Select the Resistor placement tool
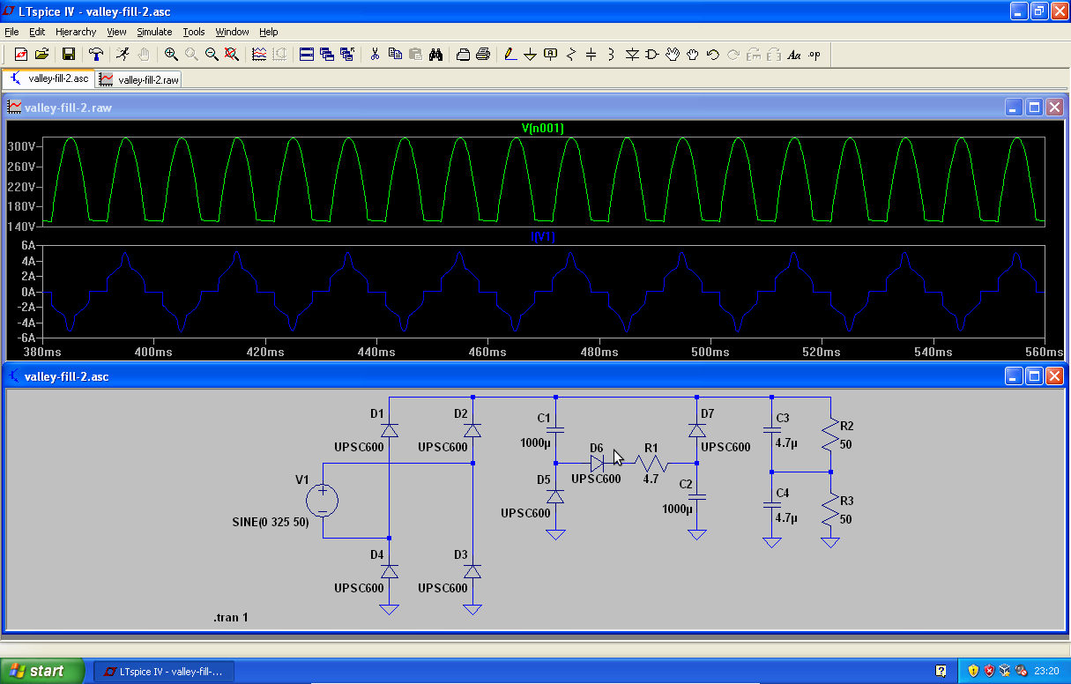This screenshot has width=1071, height=684. tap(570, 55)
